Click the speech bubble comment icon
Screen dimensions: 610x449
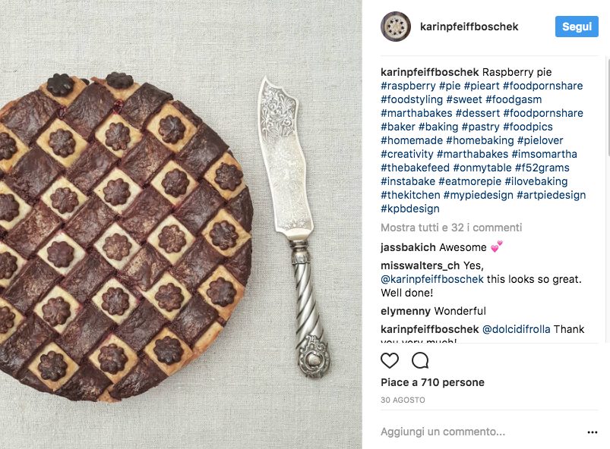coord(420,360)
